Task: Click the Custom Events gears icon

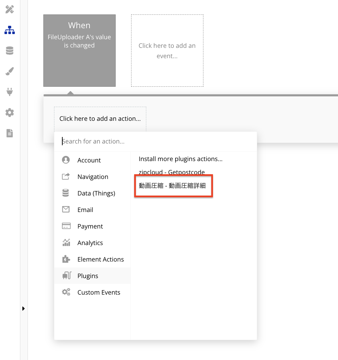Action: tap(66, 292)
